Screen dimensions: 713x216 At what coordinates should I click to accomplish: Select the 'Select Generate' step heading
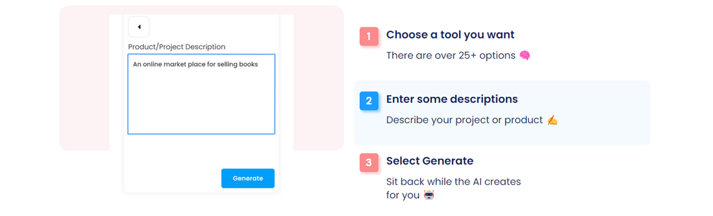pos(430,161)
